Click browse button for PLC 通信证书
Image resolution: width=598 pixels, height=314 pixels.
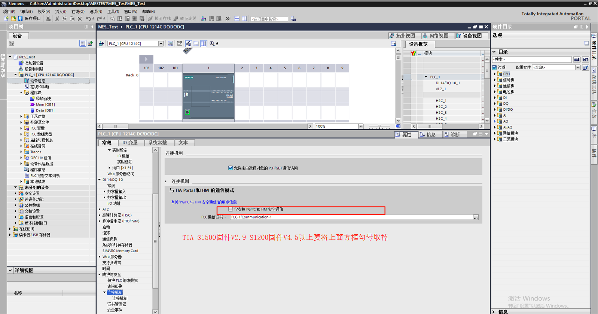pos(476,217)
